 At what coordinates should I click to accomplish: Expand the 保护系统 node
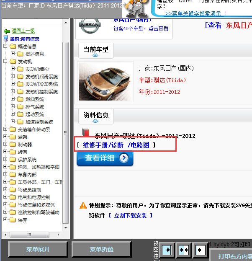5,159
